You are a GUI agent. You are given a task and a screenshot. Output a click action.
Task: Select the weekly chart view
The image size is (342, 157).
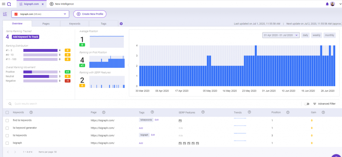tap(317, 35)
